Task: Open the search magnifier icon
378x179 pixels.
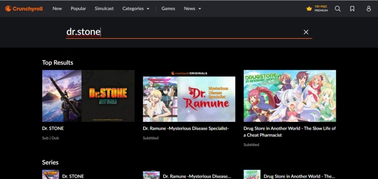Action: coord(338,9)
